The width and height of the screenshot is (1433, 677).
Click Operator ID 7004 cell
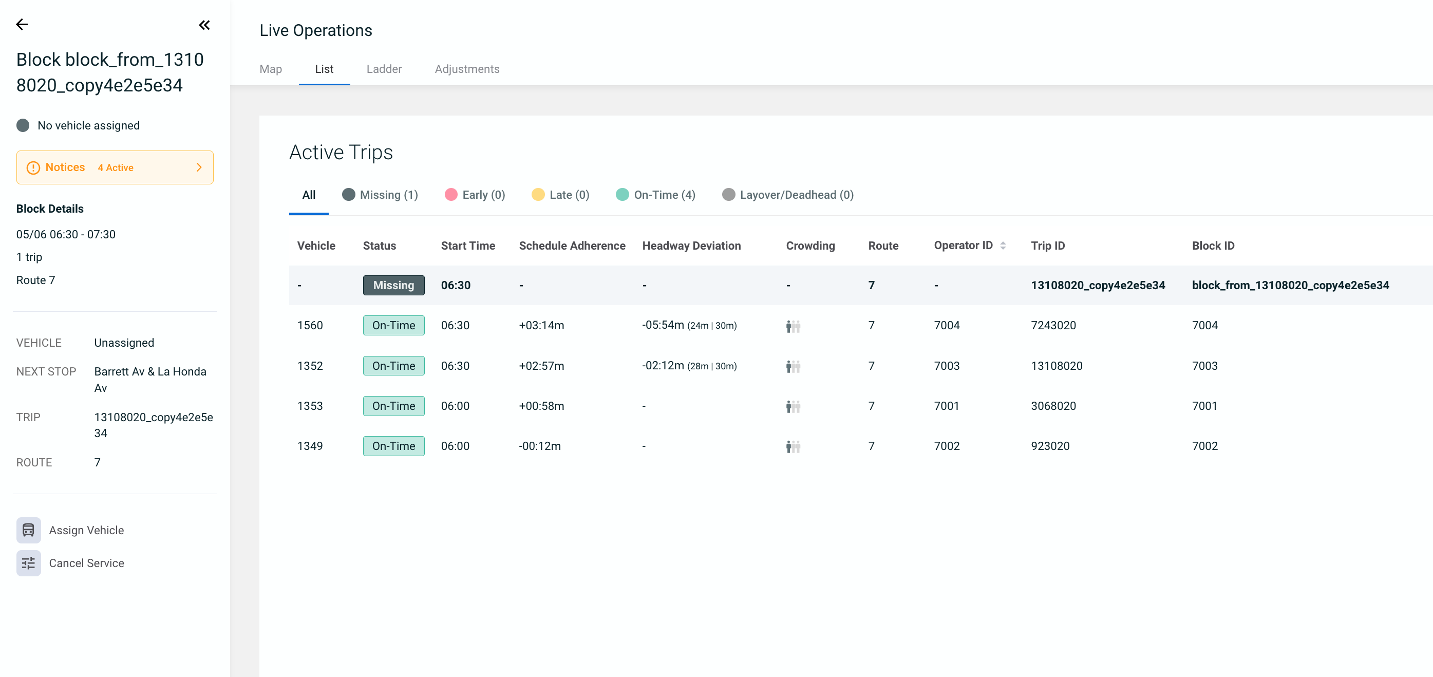(x=947, y=326)
